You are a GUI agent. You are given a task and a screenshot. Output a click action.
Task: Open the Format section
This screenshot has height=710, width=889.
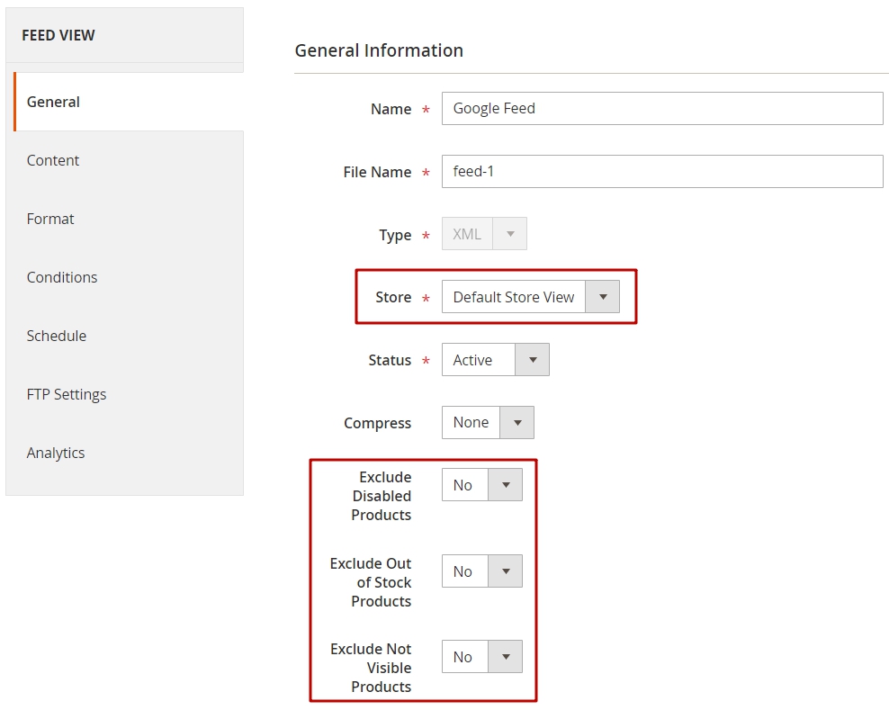tap(125, 219)
